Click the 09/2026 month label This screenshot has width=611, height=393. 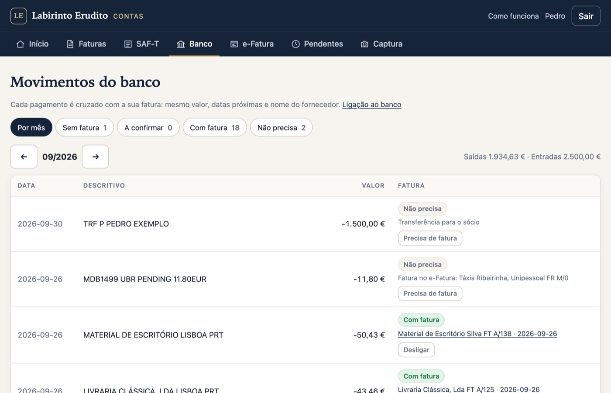[x=60, y=157]
